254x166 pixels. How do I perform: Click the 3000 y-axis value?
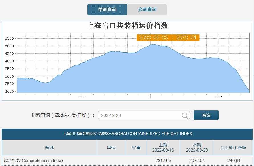click(9, 76)
